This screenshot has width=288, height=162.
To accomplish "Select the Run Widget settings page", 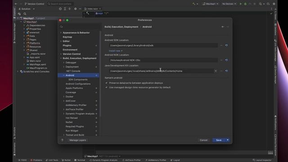I will point(72,131).
